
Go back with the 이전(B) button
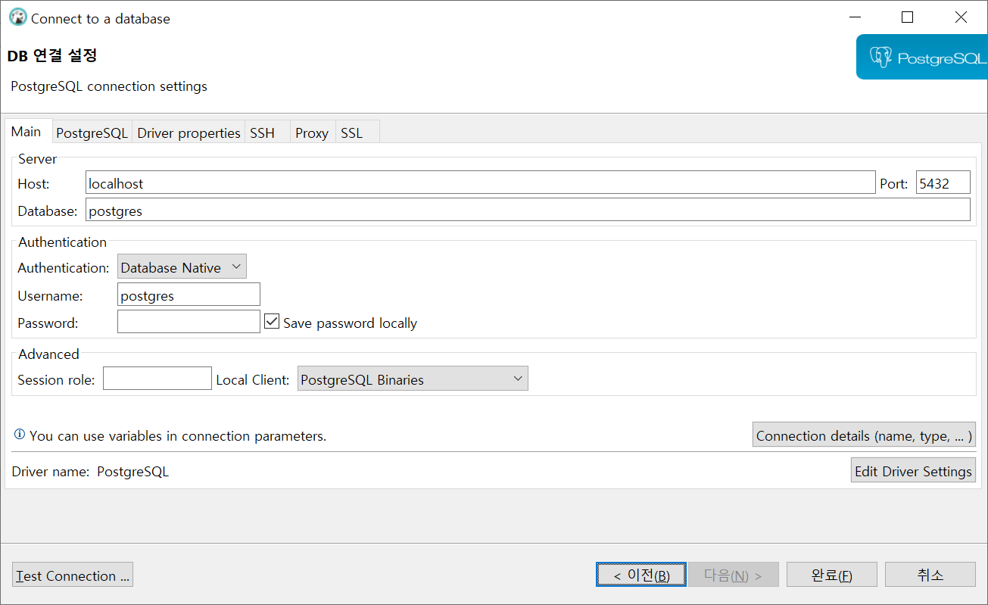[641, 575]
